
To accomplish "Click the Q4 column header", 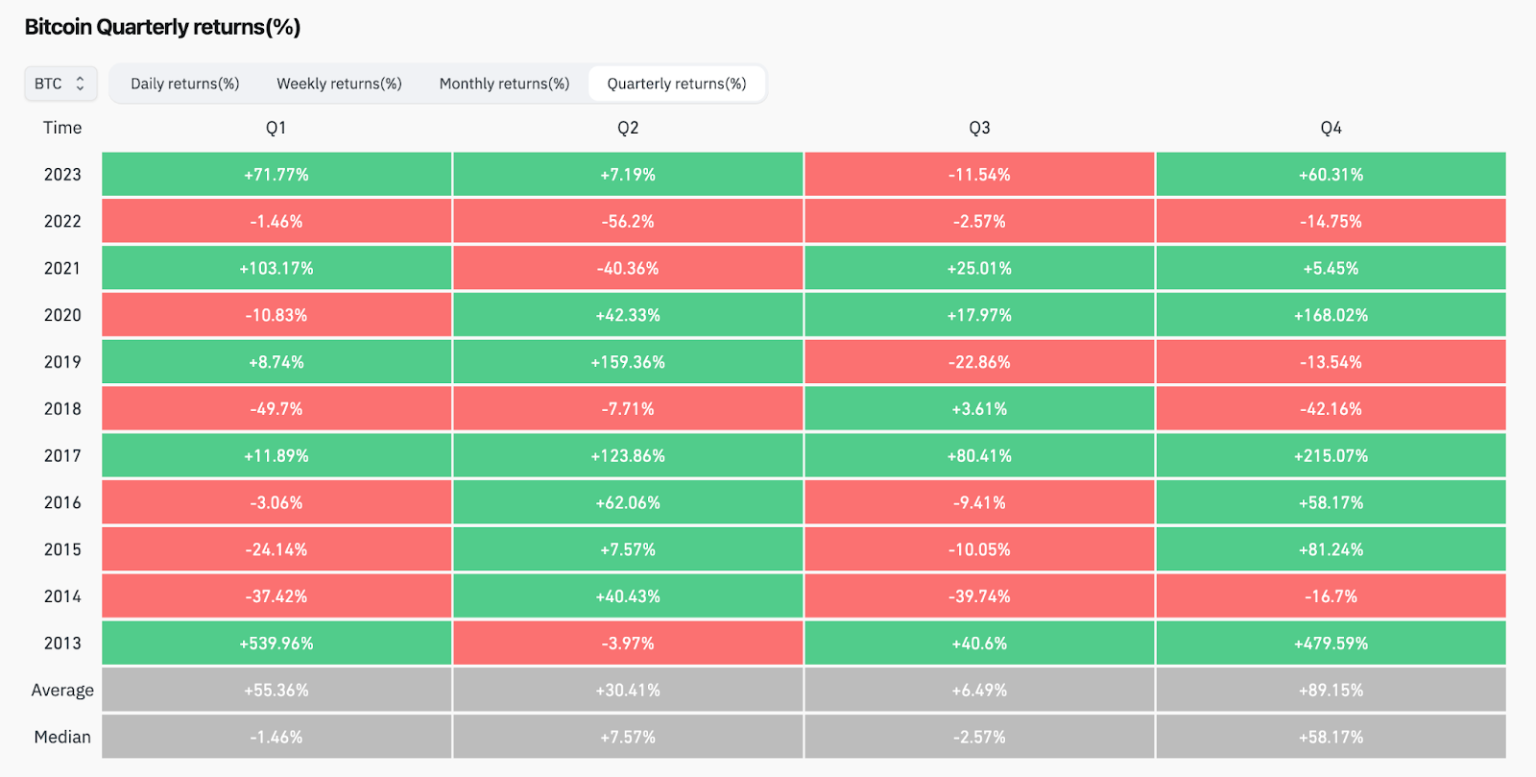I will tap(1331, 128).
